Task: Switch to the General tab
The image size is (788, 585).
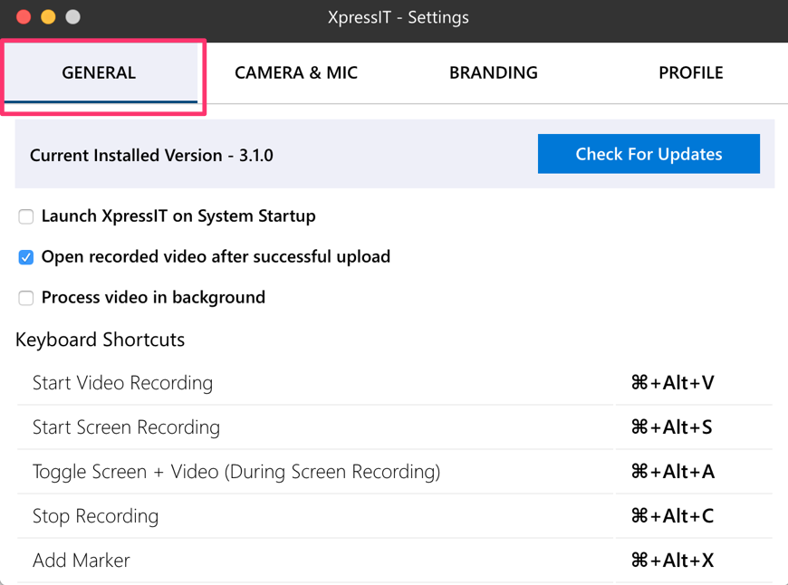Action: [x=99, y=73]
